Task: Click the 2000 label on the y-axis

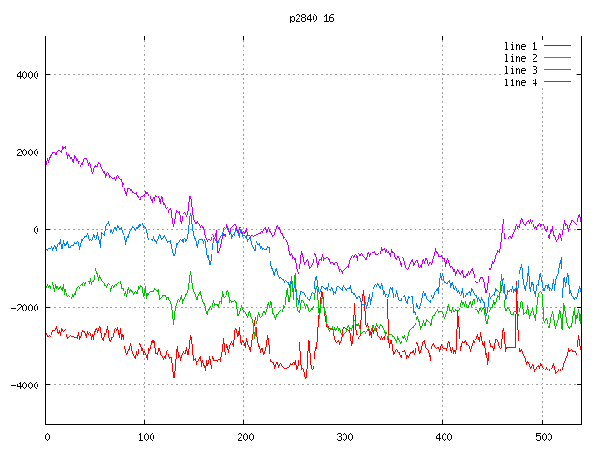Action: point(25,152)
